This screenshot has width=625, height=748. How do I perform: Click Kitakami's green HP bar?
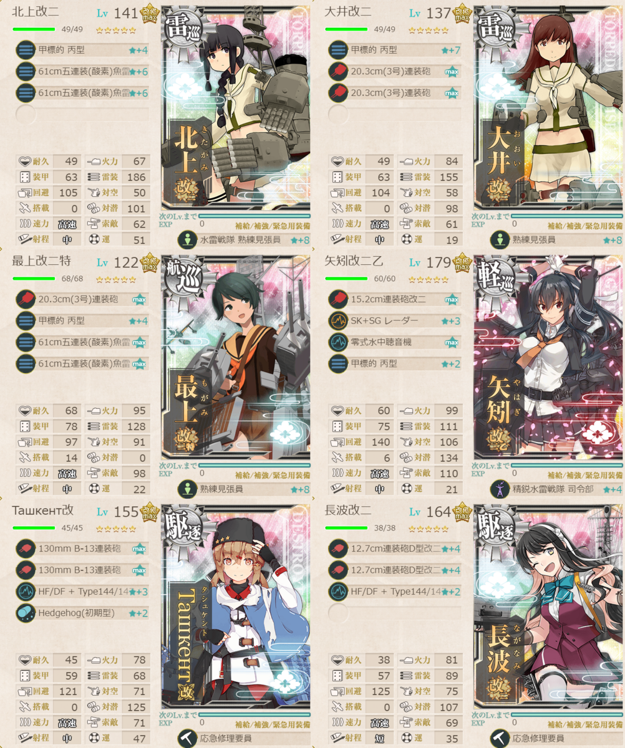pyautogui.click(x=34, y=29)
